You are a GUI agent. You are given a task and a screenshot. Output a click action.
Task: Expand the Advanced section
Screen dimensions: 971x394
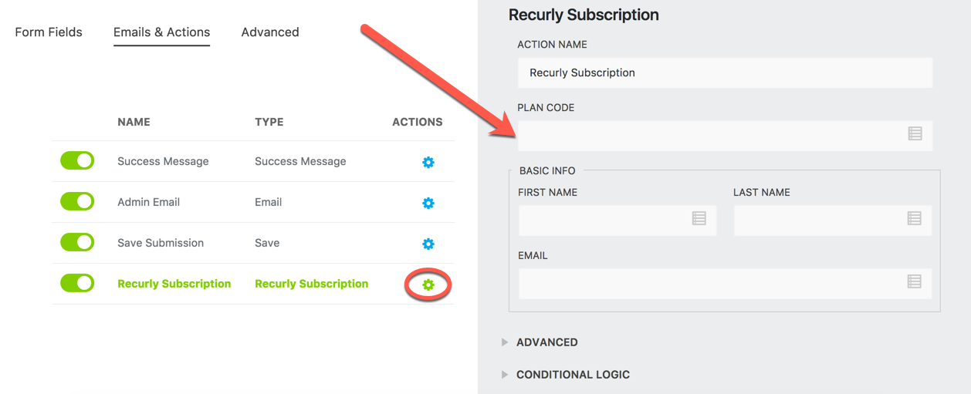click(x=546, y=342)
